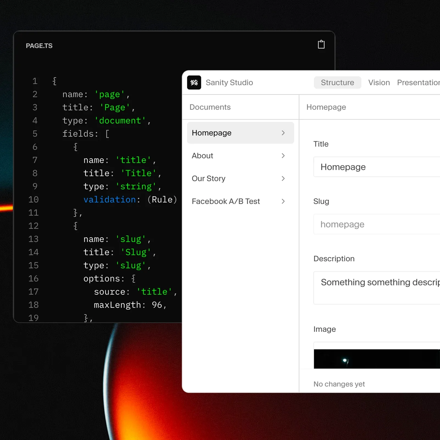Viewport: 440px width, 440px height.
Task: Copy code with the clipboard icon
Action: coord(321,44)
